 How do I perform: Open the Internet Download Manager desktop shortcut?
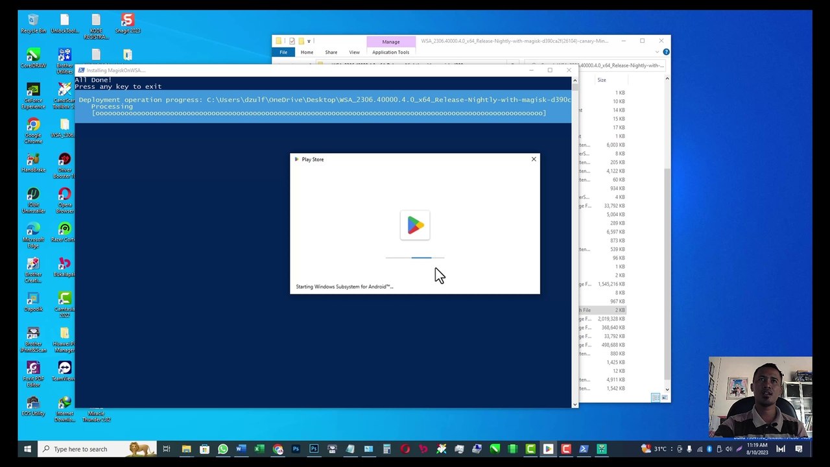coord(64,410)
